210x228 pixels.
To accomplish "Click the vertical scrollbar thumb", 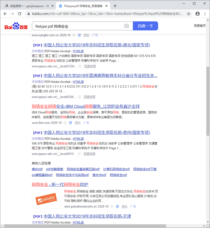I will [208, 101].
